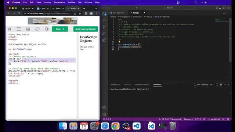Open Chrome File menu

[x=25, y=3]
